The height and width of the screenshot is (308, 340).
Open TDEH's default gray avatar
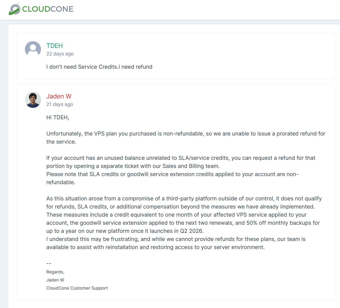tap(33, 49)
